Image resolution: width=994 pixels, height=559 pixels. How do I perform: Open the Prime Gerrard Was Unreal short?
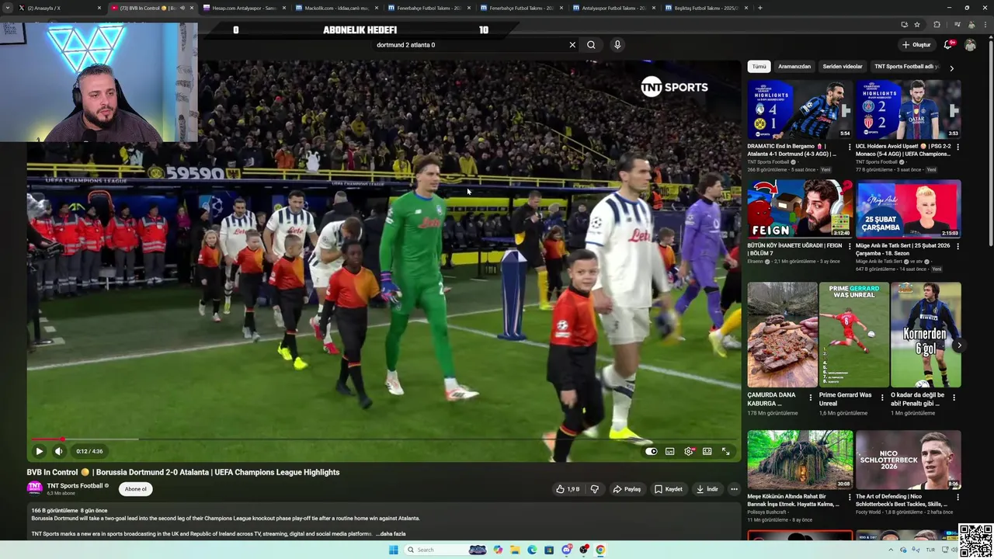click(854, 335)
